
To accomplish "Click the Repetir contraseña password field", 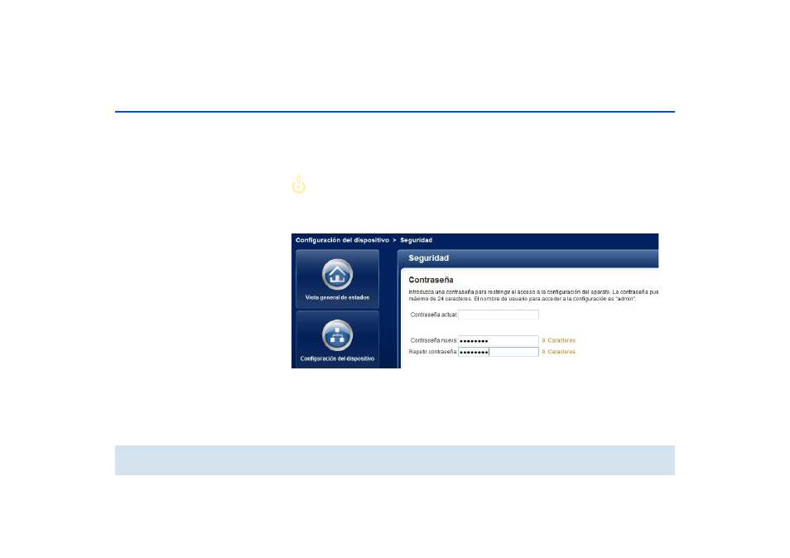I will [x=499, y=352].
